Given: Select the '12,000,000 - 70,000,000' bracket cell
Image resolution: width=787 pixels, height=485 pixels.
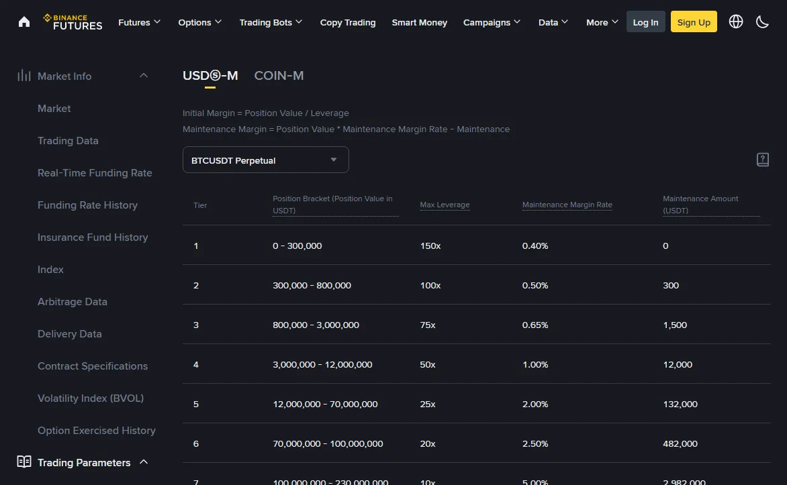Looking at the screenshot, I should [x=325, y=405].
